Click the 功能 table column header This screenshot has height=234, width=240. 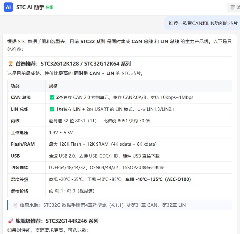tap(15, 86)
